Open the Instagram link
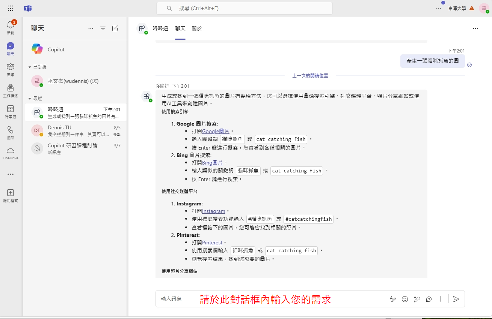Screen dimensions: 492x319 pyautogui.click(x=213, y=211)
